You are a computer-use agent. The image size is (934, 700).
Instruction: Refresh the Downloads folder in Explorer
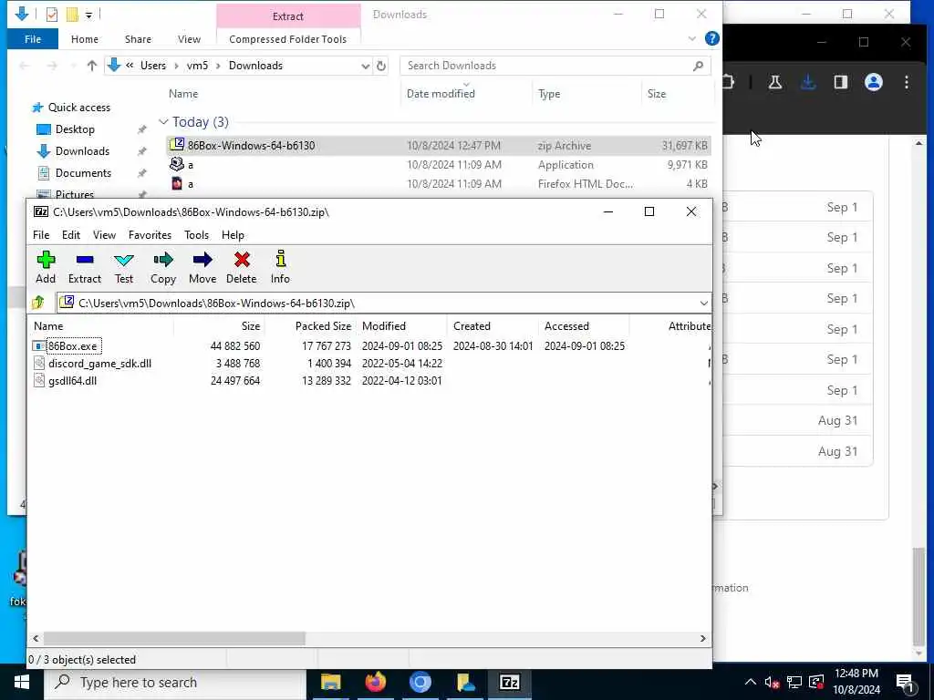(381, 66)
